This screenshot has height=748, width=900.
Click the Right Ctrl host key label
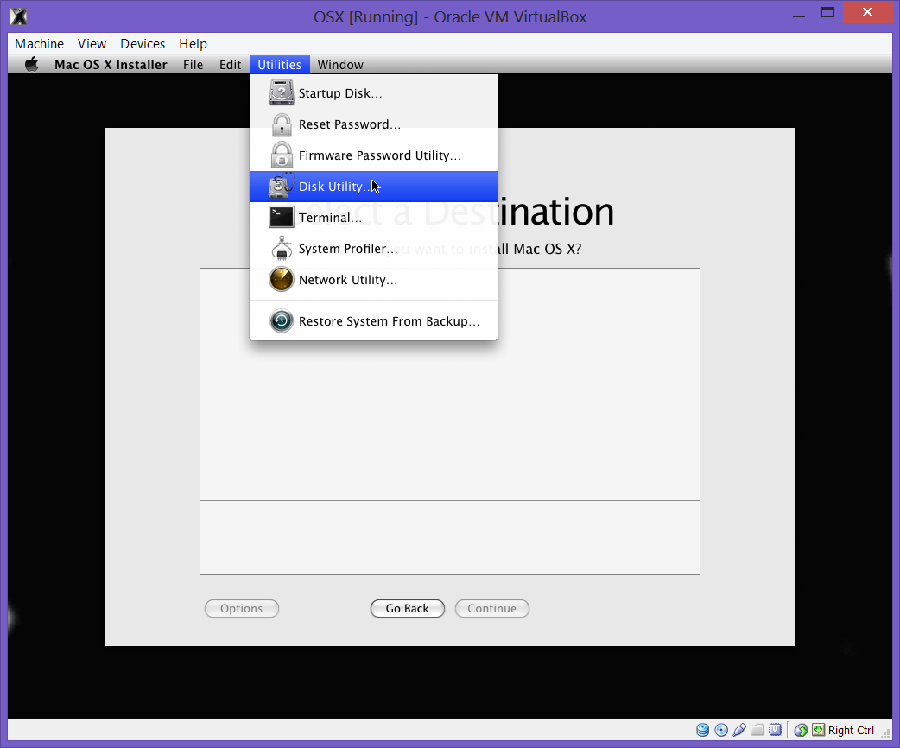click(851, 730)
